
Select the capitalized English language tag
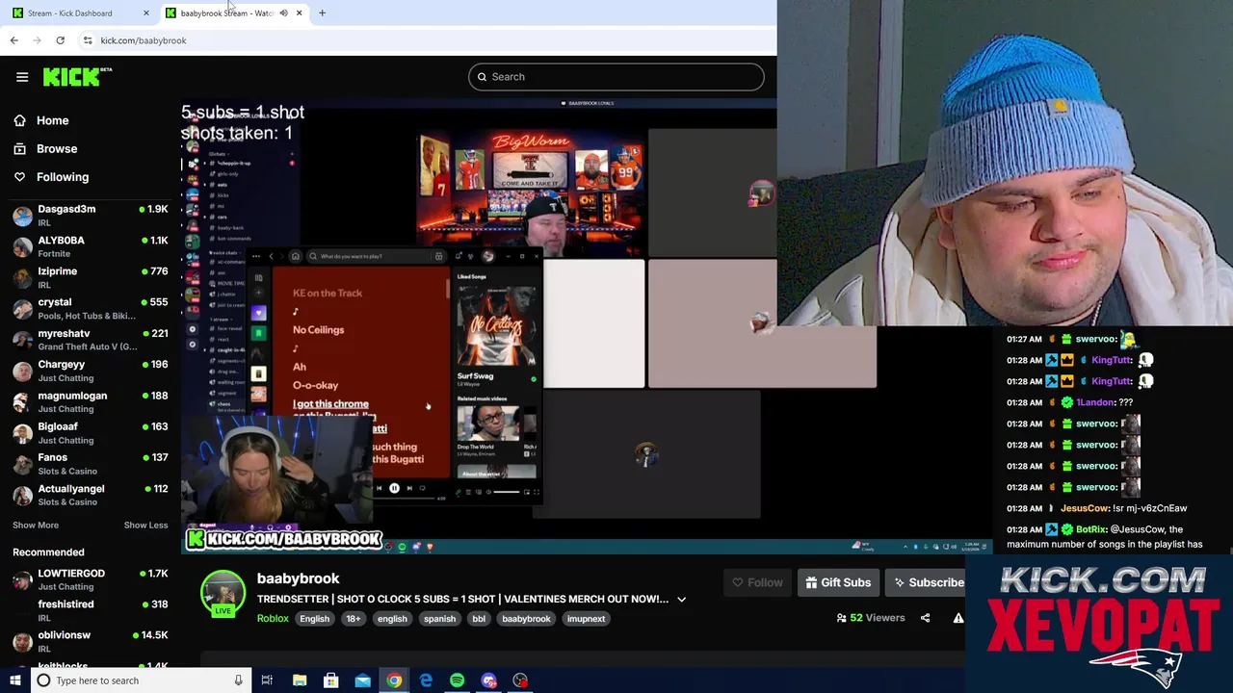click(x=314, y=619)
